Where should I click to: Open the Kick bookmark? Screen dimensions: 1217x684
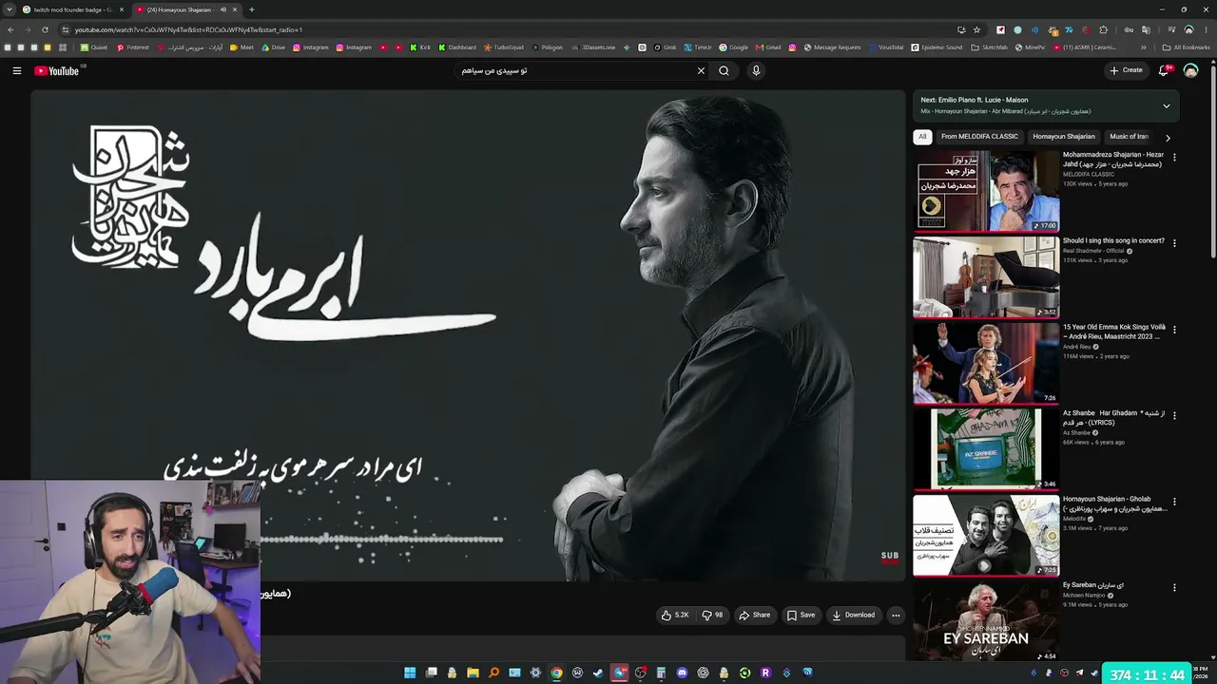(x=420, y=47)
